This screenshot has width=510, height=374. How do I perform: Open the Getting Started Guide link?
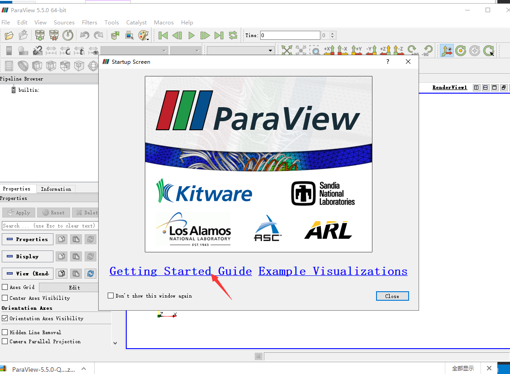181,271
